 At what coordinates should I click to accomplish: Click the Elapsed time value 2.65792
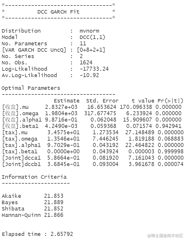pos(62,234)
